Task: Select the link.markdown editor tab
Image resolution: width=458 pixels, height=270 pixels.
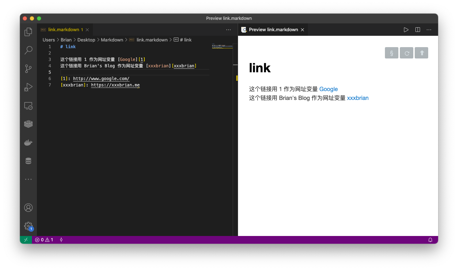Action: pos(65,30)
